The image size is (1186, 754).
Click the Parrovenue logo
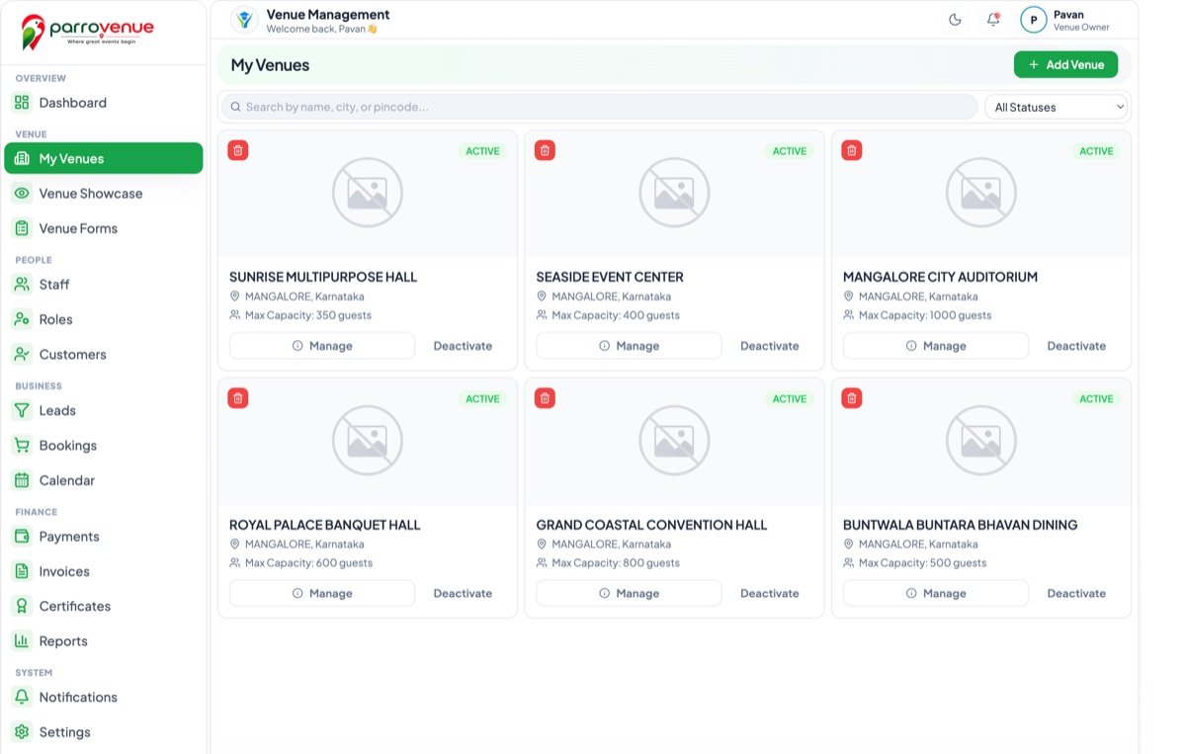tap(88, 32)
